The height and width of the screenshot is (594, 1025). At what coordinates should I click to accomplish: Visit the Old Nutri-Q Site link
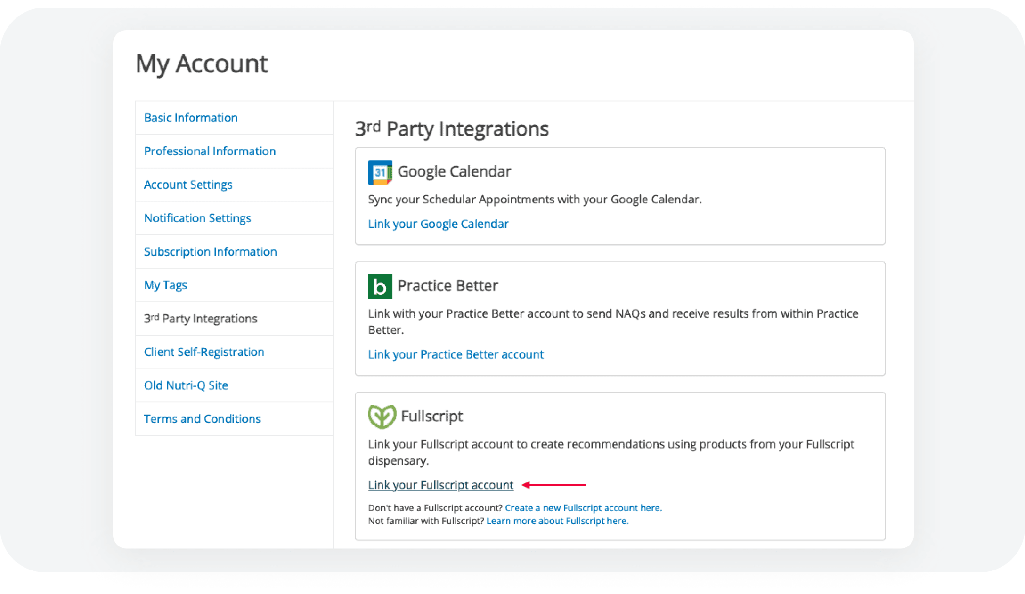(186, 385)
